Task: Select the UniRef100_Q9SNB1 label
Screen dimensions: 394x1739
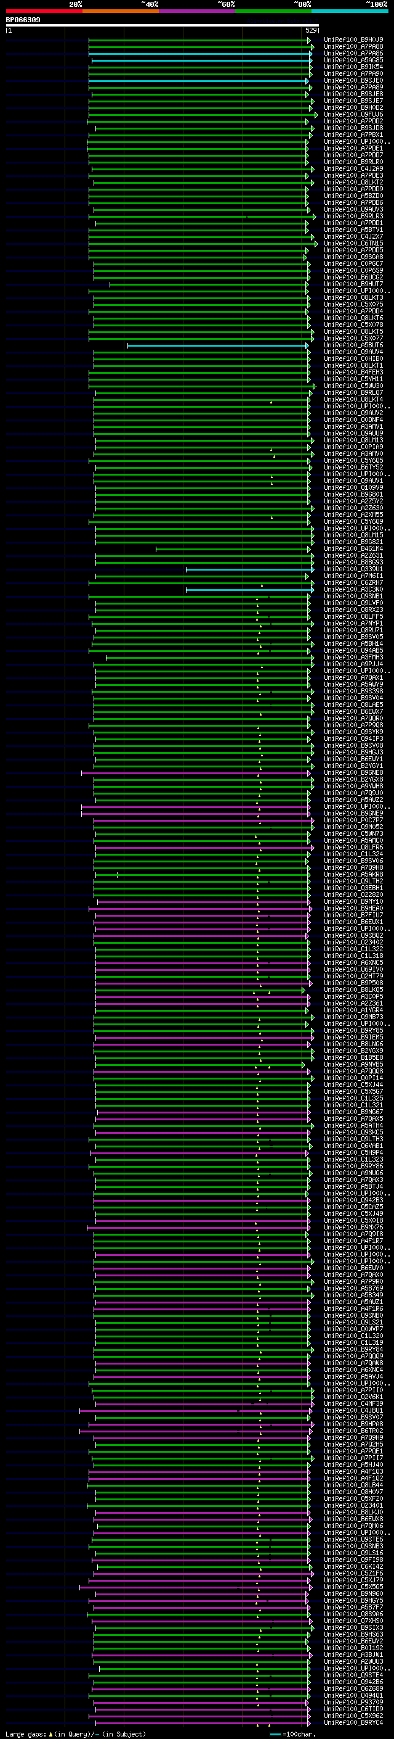Action: click(353, 596)
